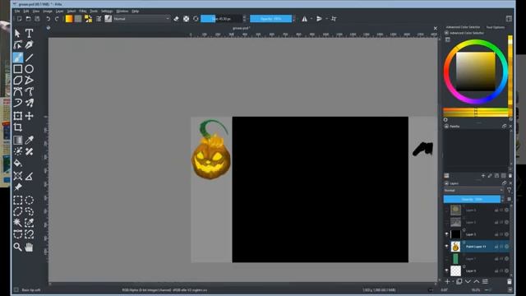The height and width of the screenshot is (296, 526).
Task: Select the Calligraphy tool
Action: pos(30,44)
